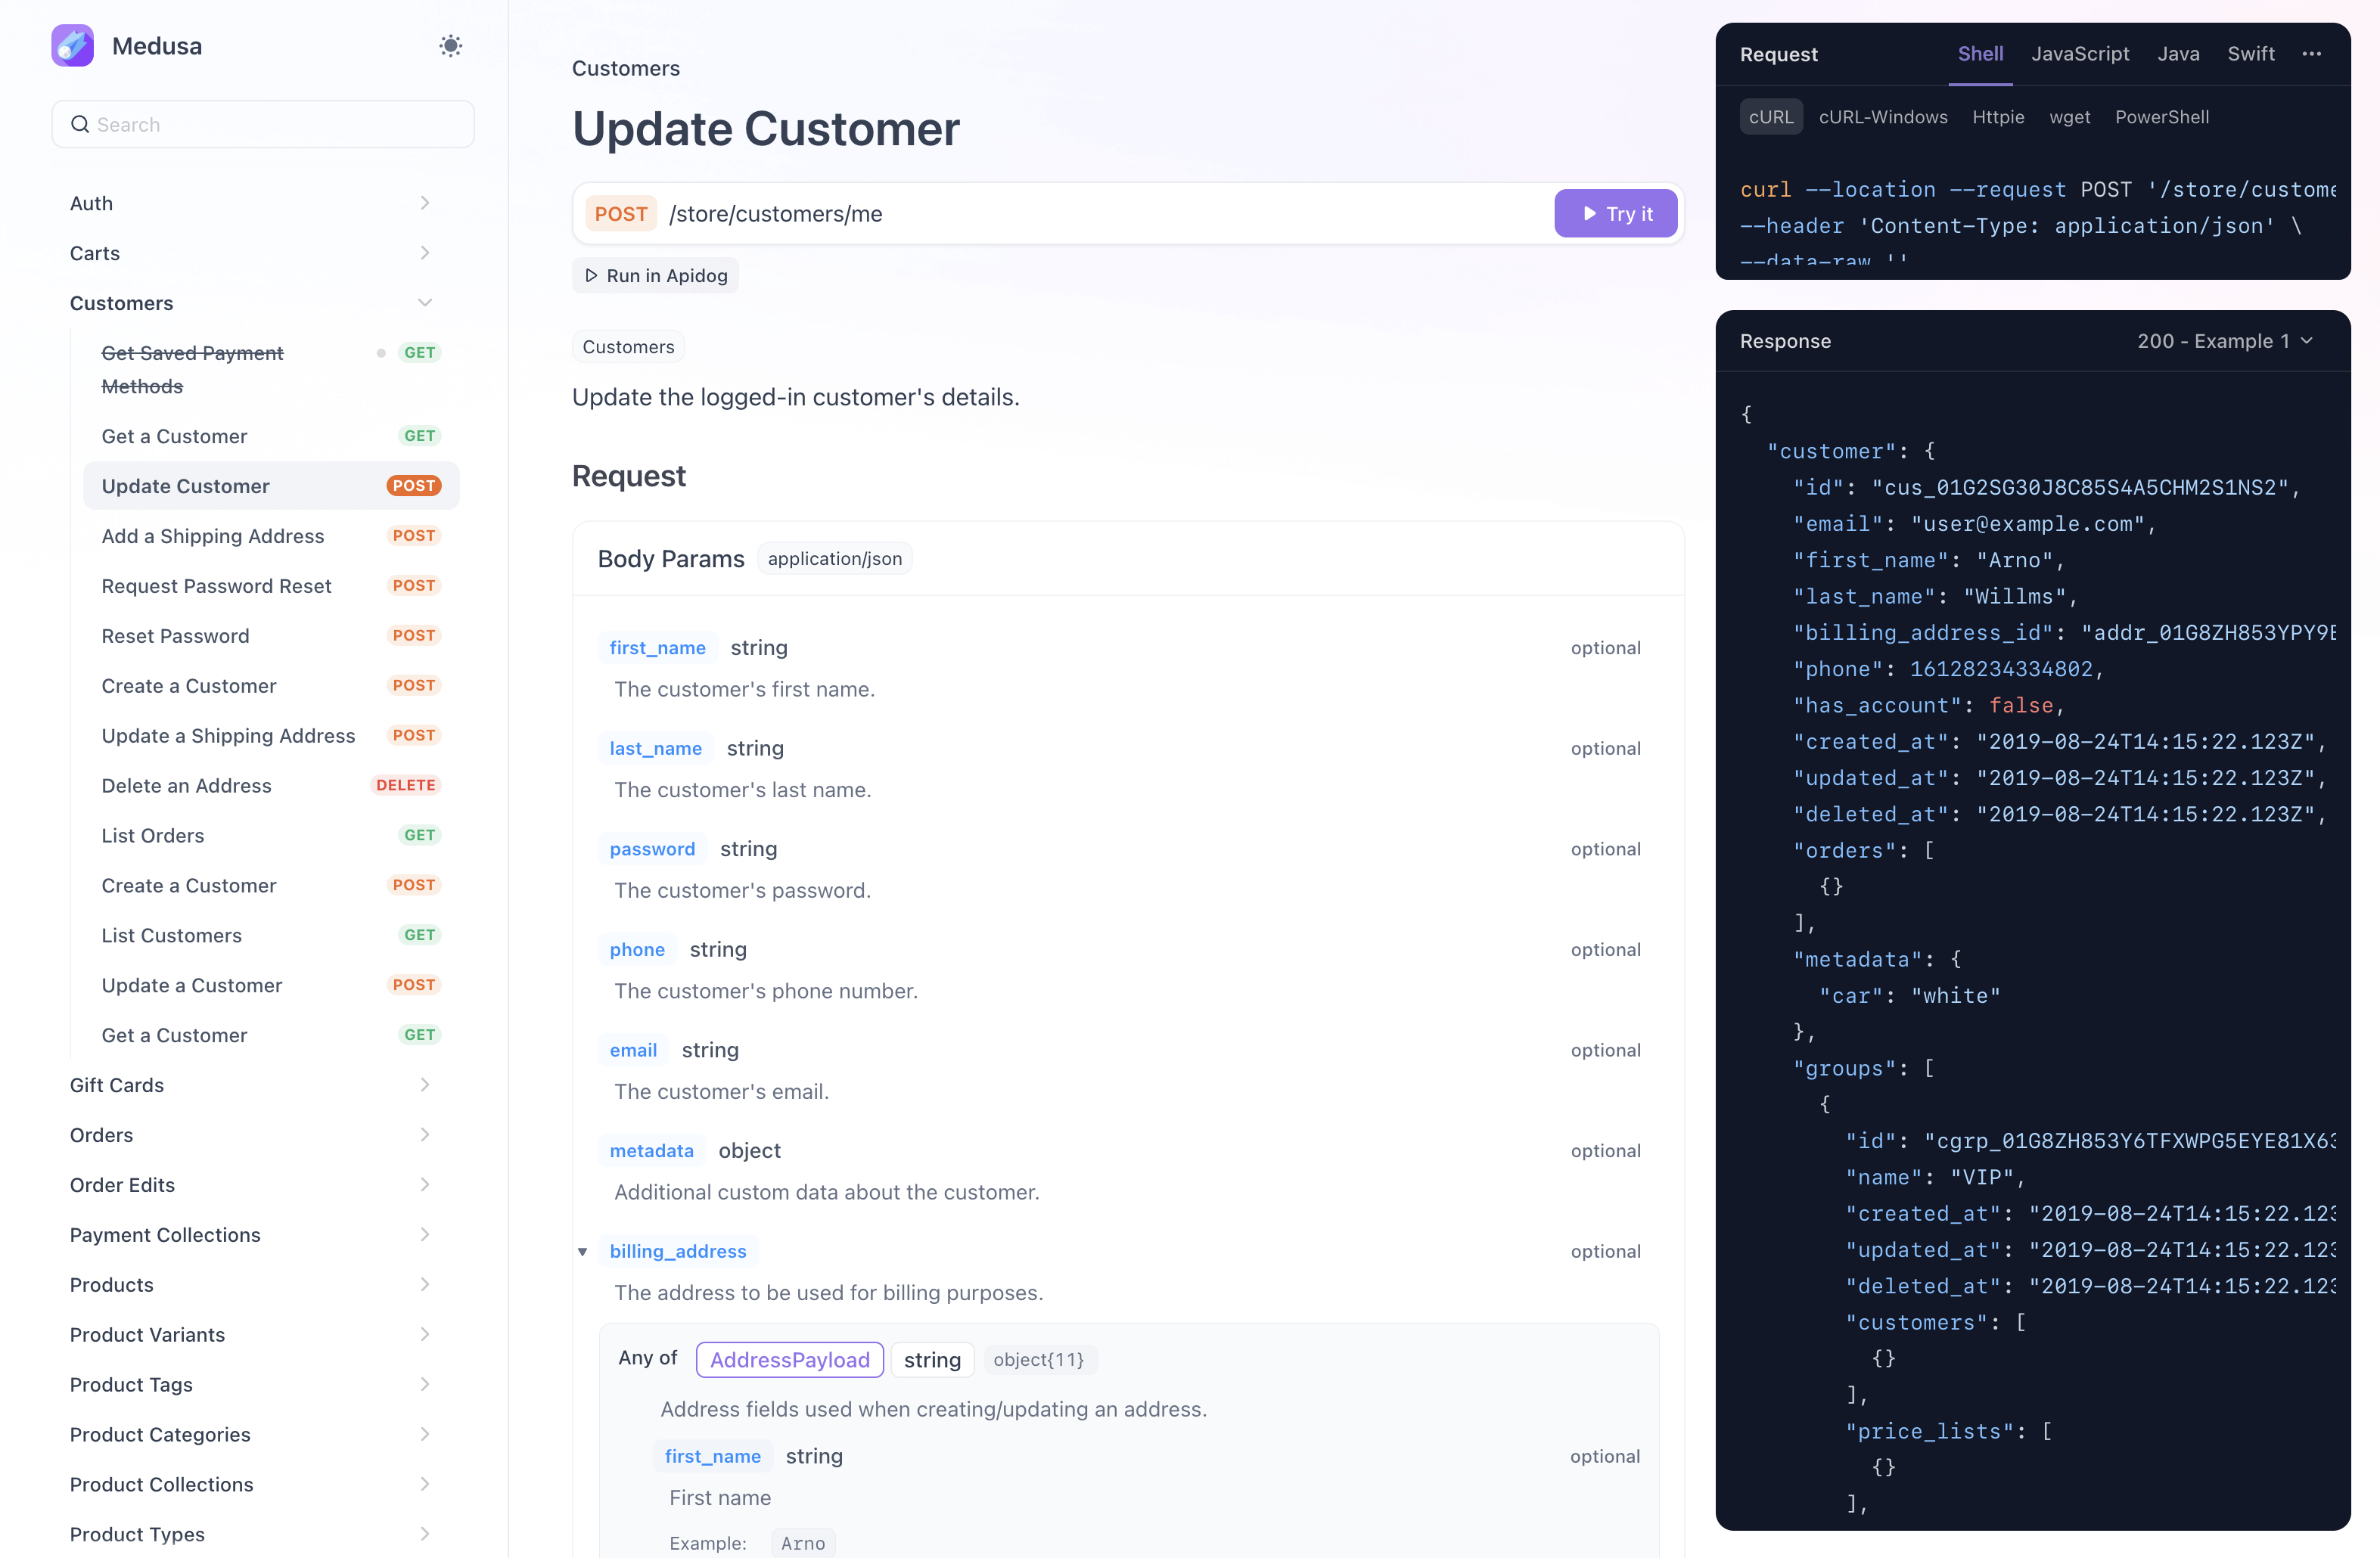Viewport: 2380px width, 1558px height.
Task: Click the GET badge beside Get Saved Payment Methods
Action: (x=420, y=353)
